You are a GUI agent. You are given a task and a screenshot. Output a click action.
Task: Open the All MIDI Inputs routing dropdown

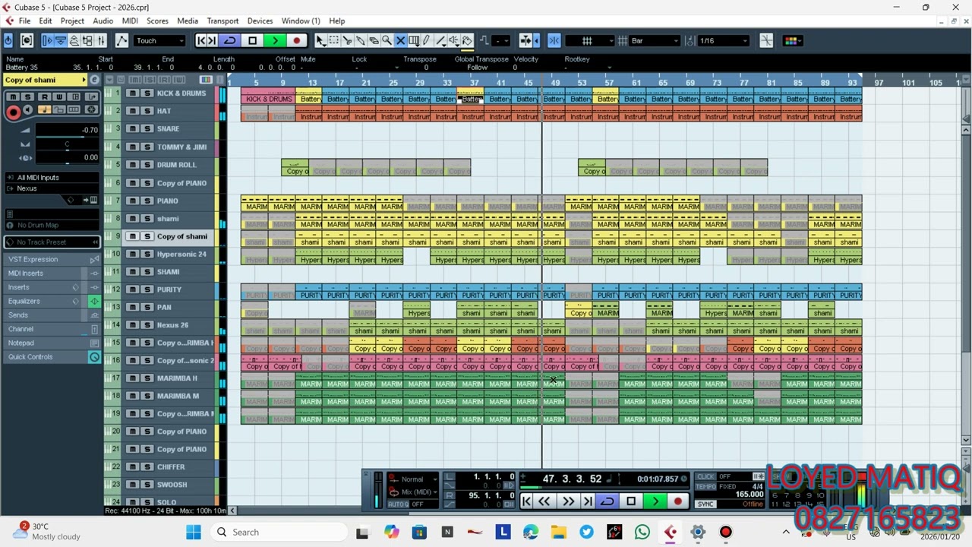(x=53, y=178)
